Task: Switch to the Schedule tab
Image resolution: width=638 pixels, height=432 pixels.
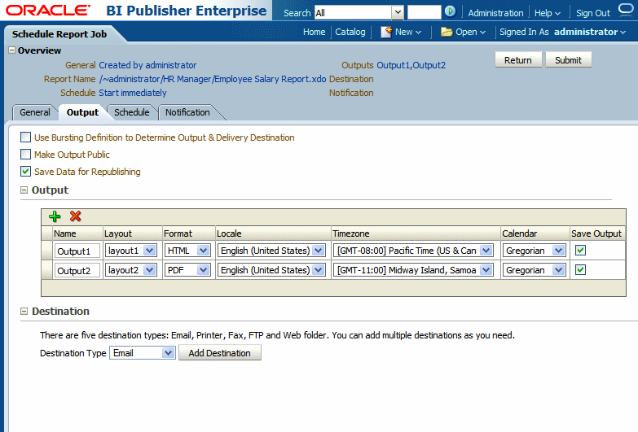Action: (x=132, y=112)
